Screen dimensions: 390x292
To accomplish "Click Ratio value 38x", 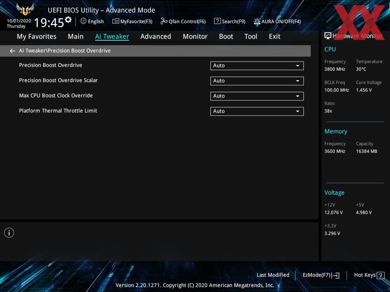I will 328,111.
